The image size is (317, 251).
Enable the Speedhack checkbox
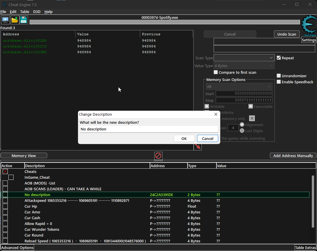(279, 82)
